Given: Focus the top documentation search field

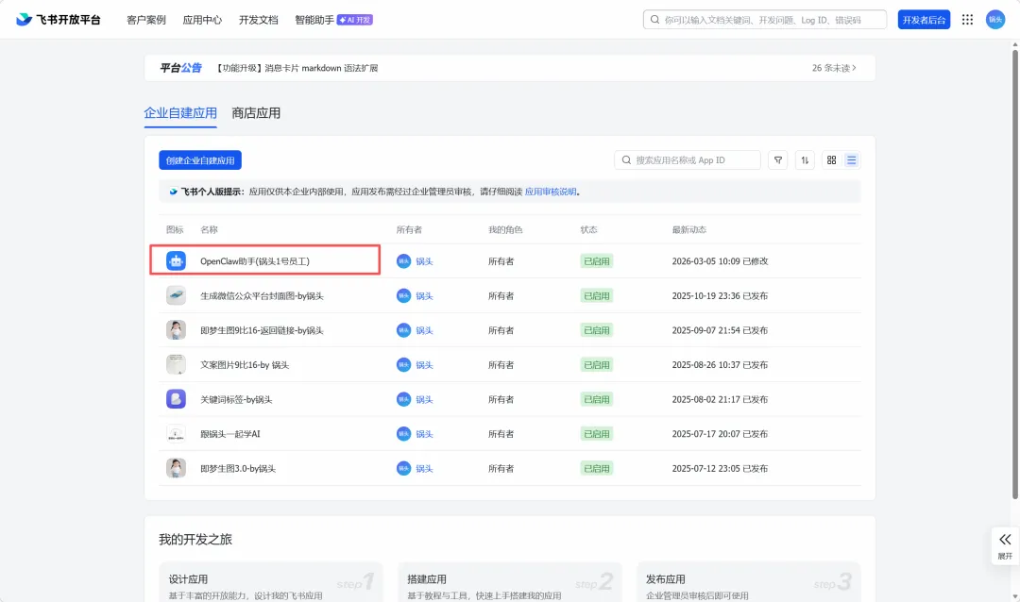Looking at the screenshot, I should pyautogui.click(x=765, y=20).
